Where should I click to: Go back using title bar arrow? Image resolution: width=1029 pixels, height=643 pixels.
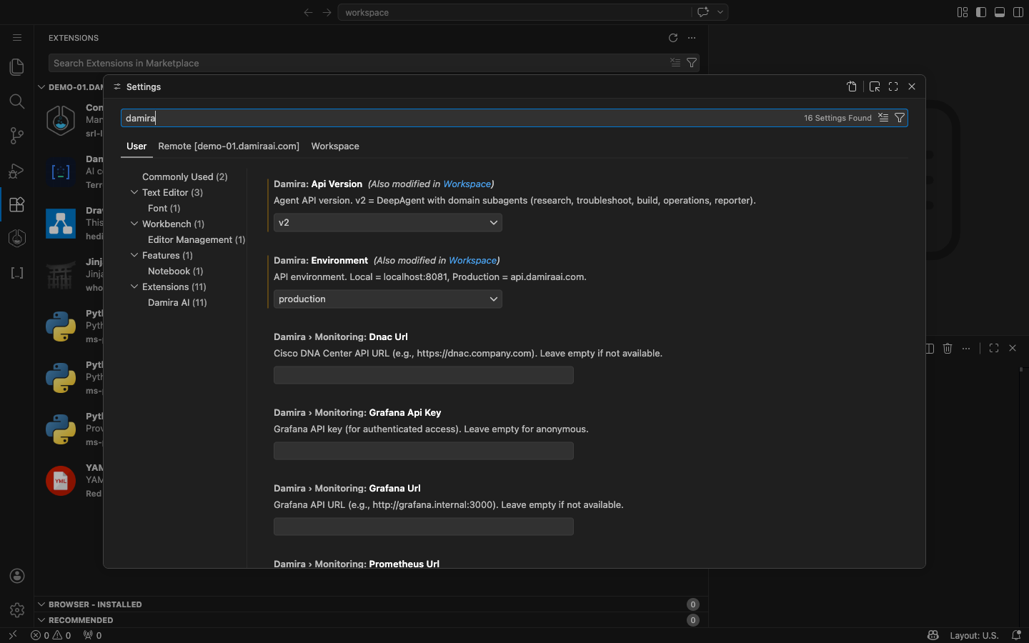click(x=308, y=12)
